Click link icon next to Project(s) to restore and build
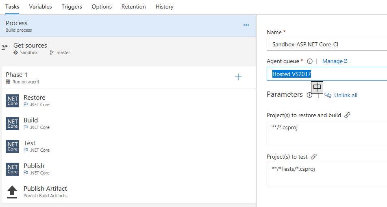 [347, 115]
